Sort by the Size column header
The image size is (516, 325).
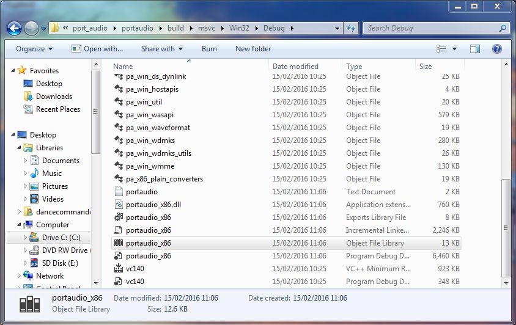point(426,67)
